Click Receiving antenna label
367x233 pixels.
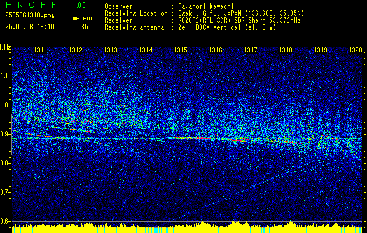point(134,27)
